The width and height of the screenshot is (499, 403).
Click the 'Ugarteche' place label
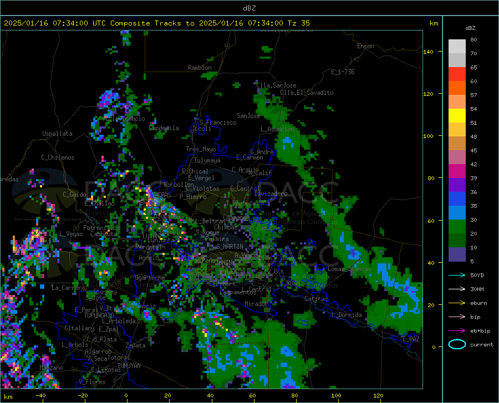(150, 278)
